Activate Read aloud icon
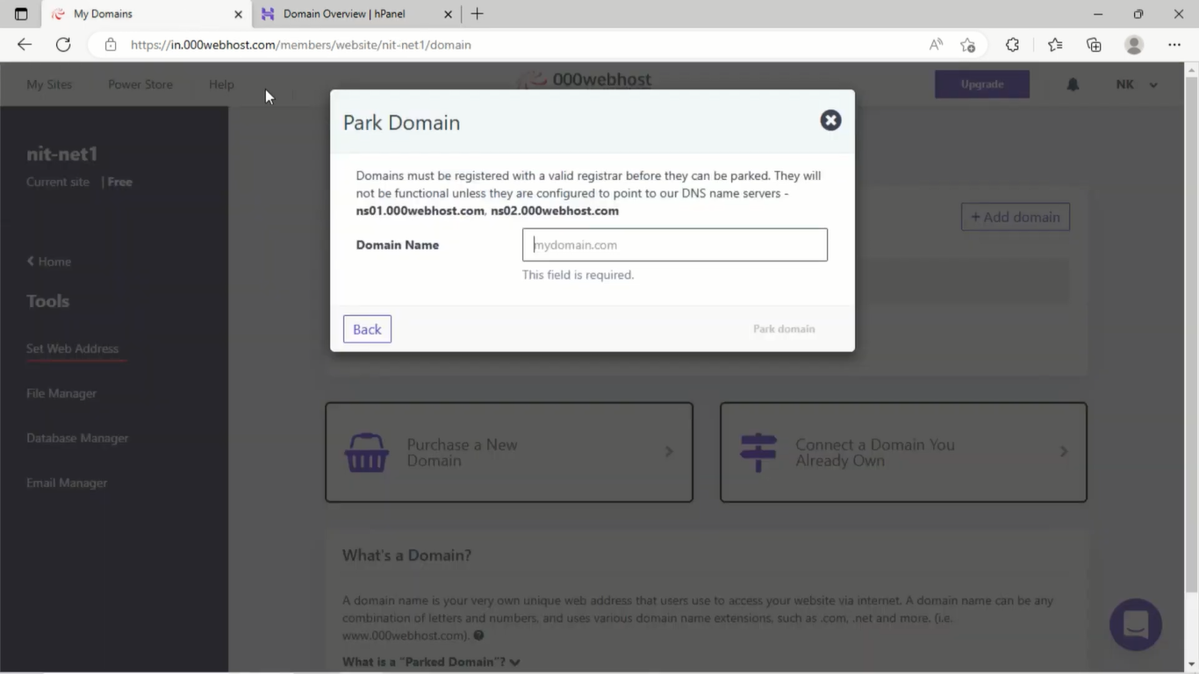This screenshot has width=1199, height=674. pyautogui.click(x=936, y=45)
